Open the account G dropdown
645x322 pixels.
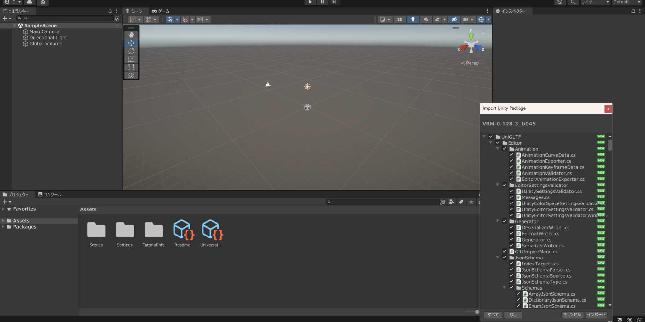tap(13, 2)
